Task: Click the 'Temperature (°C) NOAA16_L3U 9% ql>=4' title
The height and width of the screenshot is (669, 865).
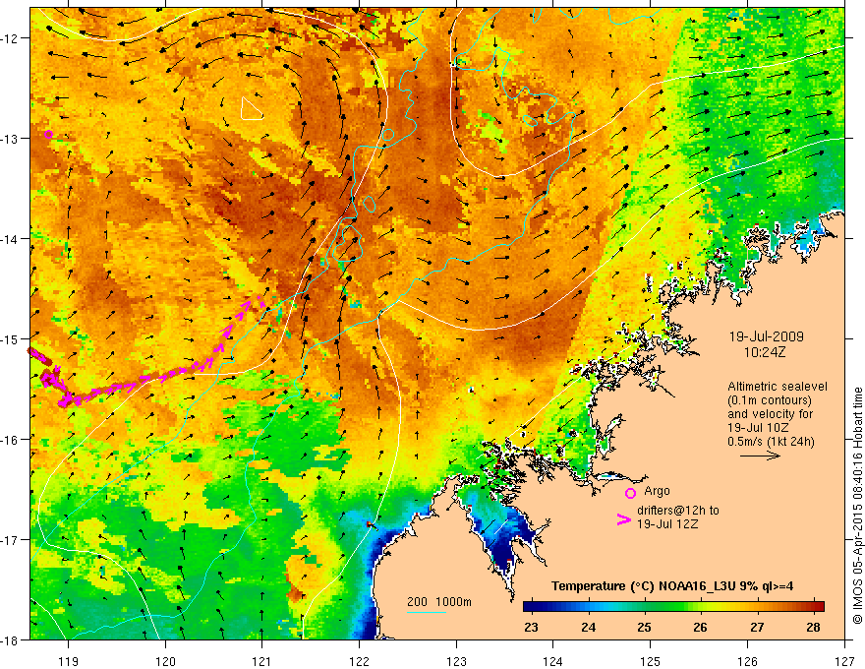Action: [x=672, y=586]
